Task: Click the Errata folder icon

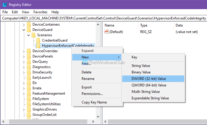Action: 29,88
